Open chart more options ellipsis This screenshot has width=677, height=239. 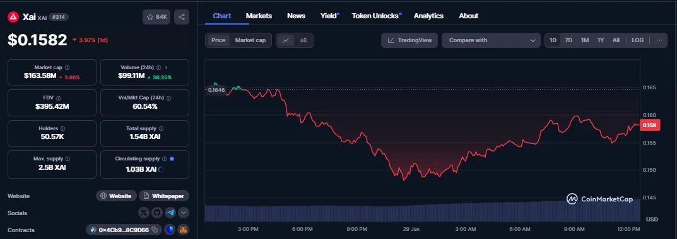659,40
